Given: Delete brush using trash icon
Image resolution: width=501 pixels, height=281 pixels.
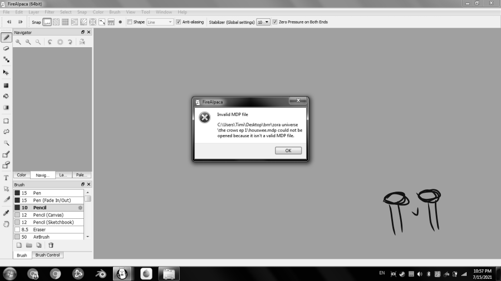Looking at the screenshot, I should (51, 245).
